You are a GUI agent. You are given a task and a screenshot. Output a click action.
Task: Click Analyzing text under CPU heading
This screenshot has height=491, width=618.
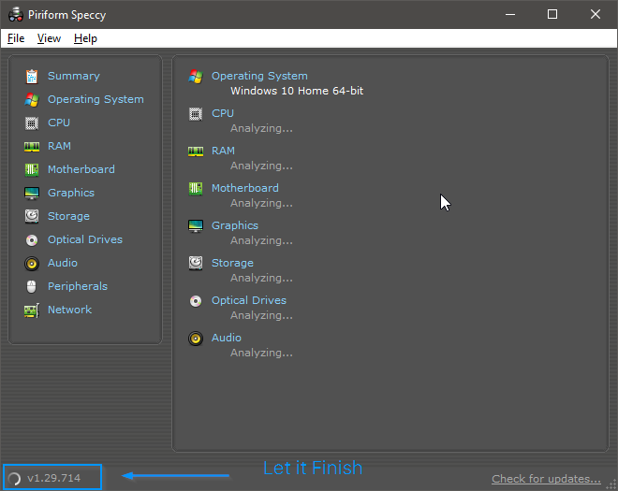point(261,128)
